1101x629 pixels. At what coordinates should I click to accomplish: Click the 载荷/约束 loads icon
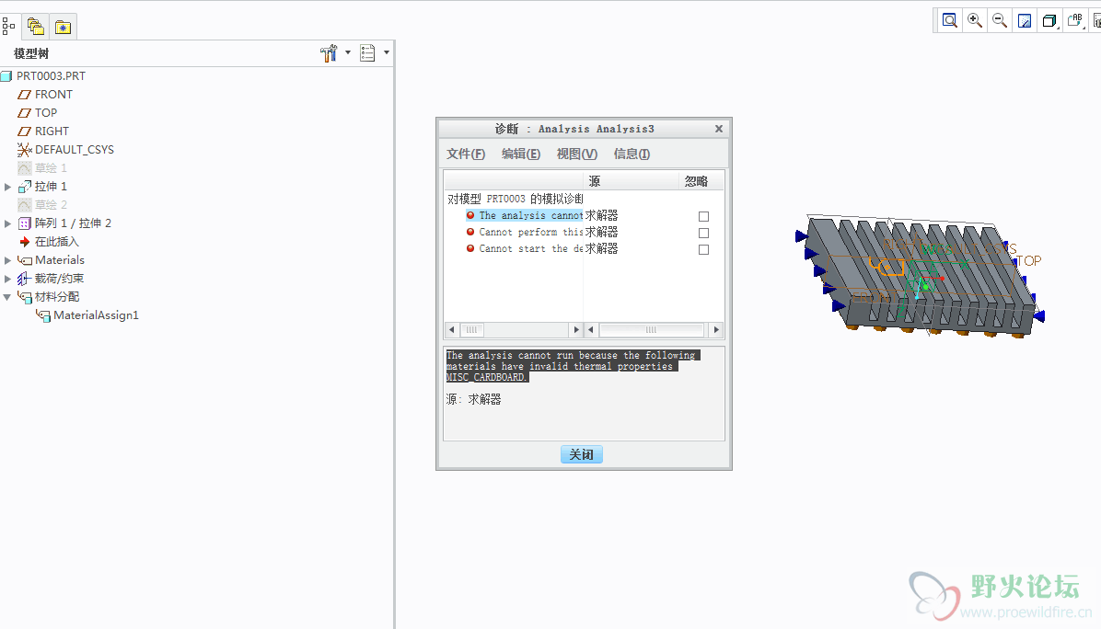pos(25,279)
